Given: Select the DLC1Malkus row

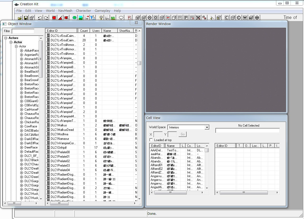Looking at the screenshot, I should (92, 125).
